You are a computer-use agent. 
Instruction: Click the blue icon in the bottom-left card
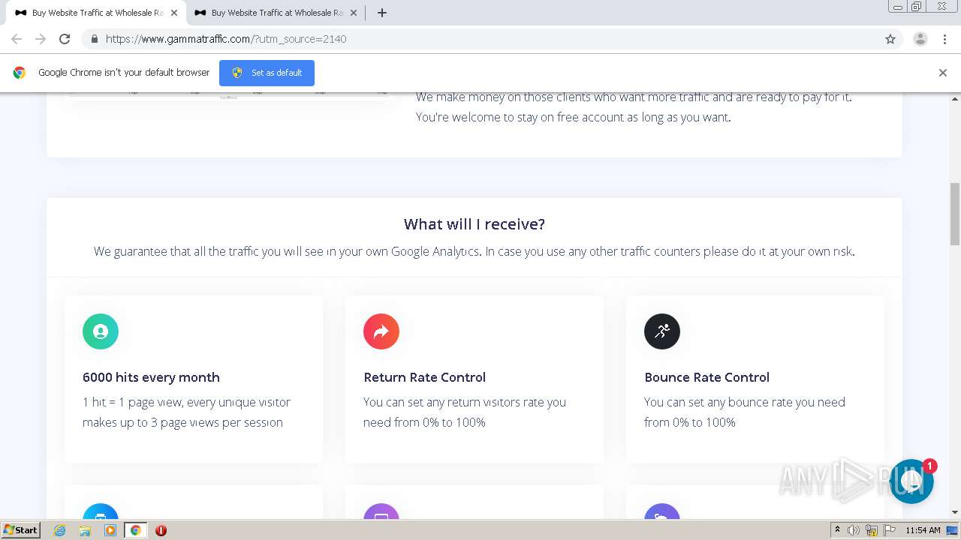pos(101,511)
